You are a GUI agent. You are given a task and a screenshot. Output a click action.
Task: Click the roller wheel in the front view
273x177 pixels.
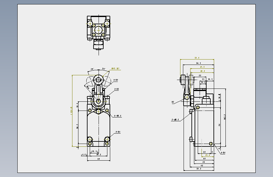pos(99,80)
